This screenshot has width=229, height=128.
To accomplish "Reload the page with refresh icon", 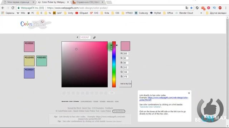I will click(x=13, y=8).
